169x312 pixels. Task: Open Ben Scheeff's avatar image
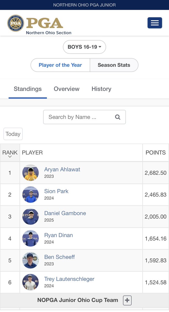(31, 260)
